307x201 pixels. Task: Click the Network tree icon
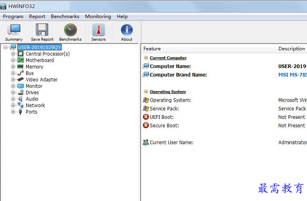click(21, 105)
